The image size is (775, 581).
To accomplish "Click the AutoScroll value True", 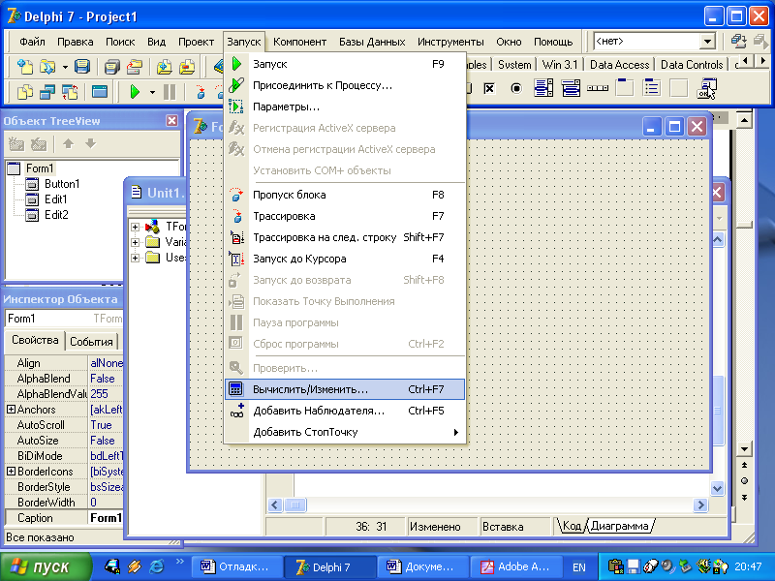I will 106,425.
